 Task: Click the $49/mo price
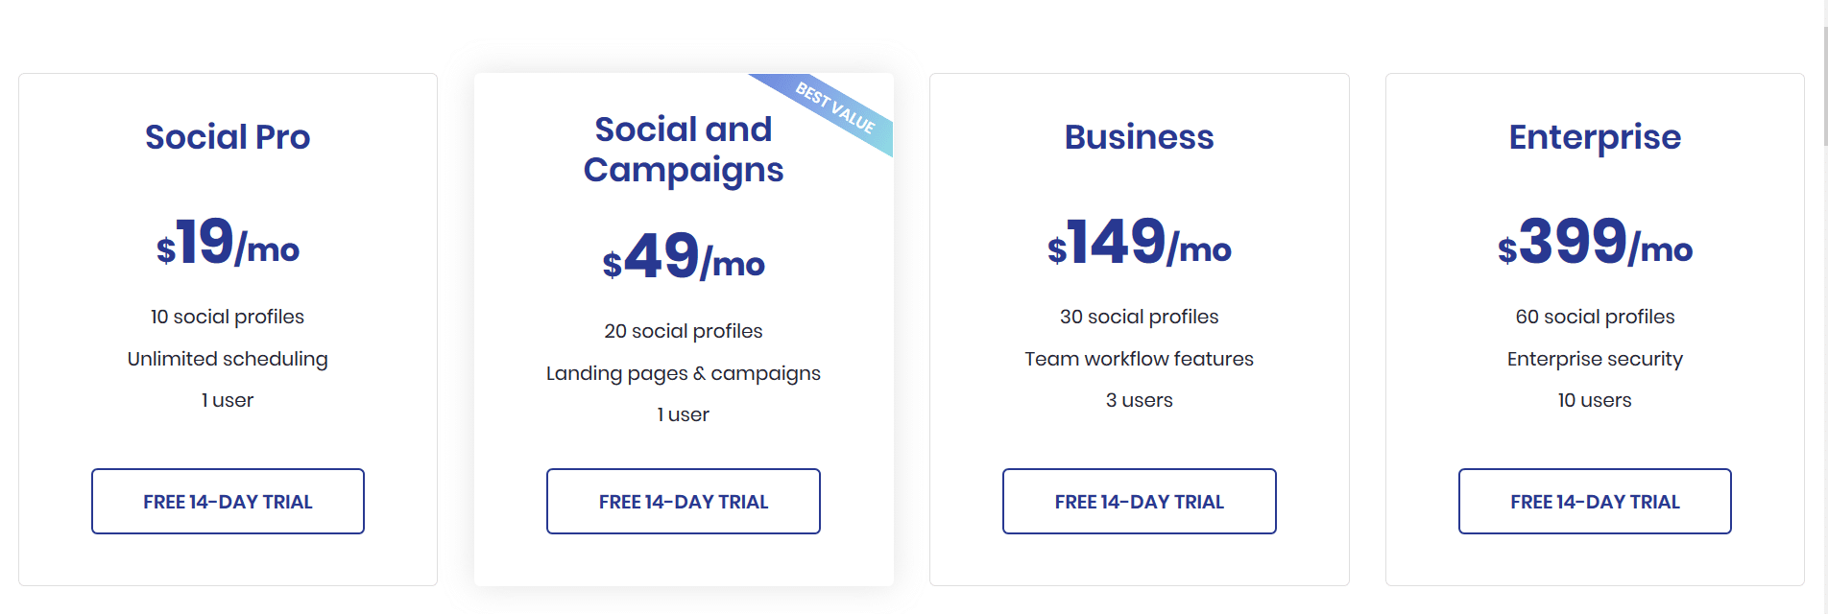tap(684, 256)
